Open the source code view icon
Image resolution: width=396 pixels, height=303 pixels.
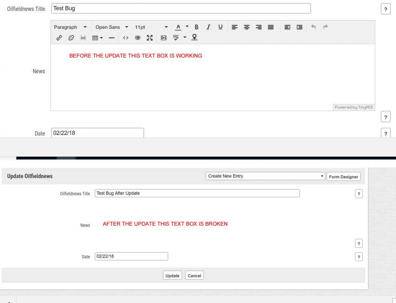click(126, 38)
